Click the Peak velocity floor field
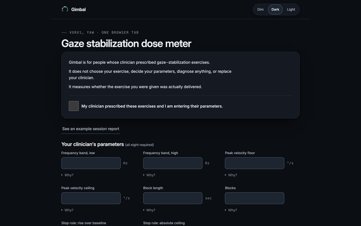Viewport: 361px width, 226px height. 254,163
